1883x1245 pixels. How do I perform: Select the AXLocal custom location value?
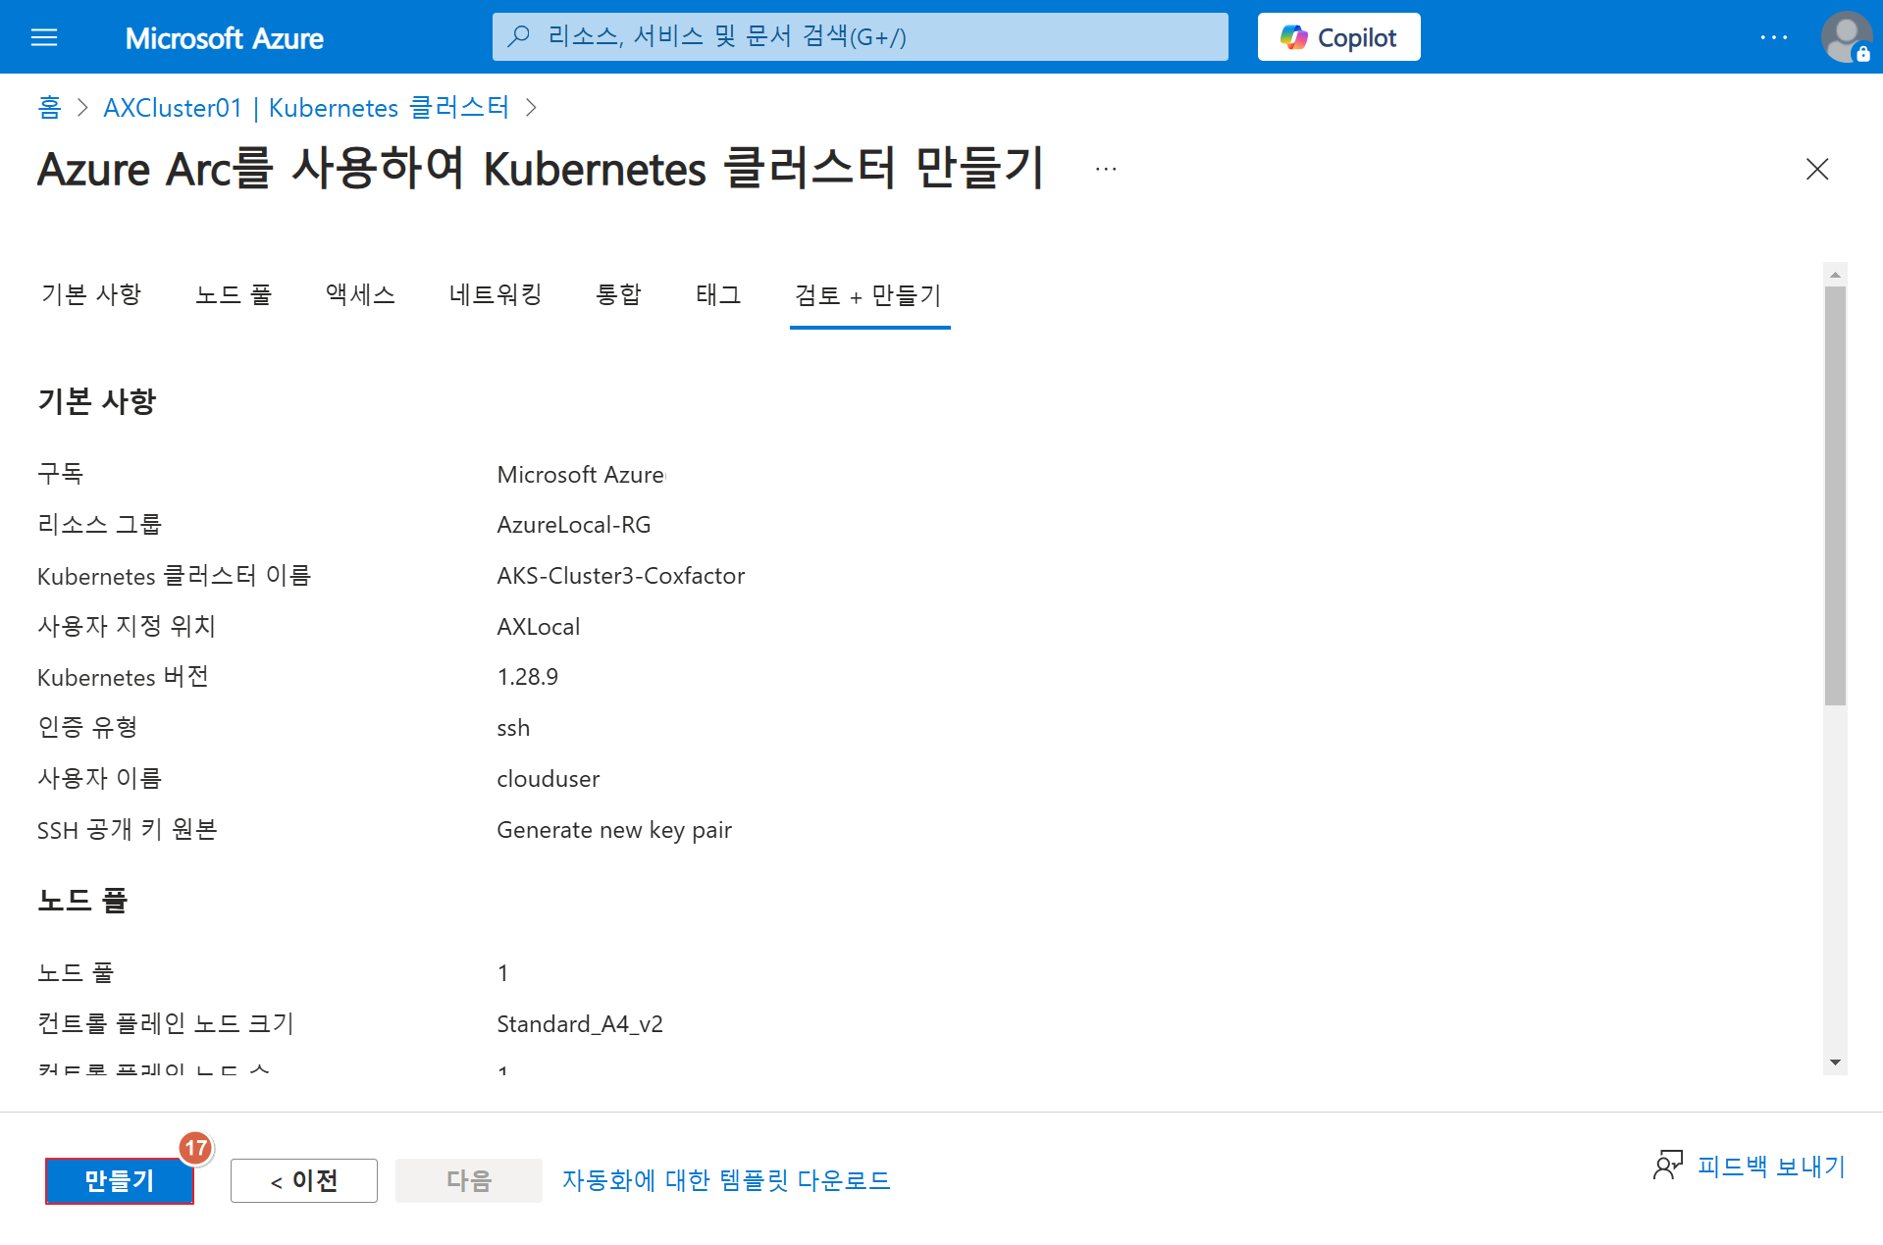pyautogui.click(x=539, y=627)
